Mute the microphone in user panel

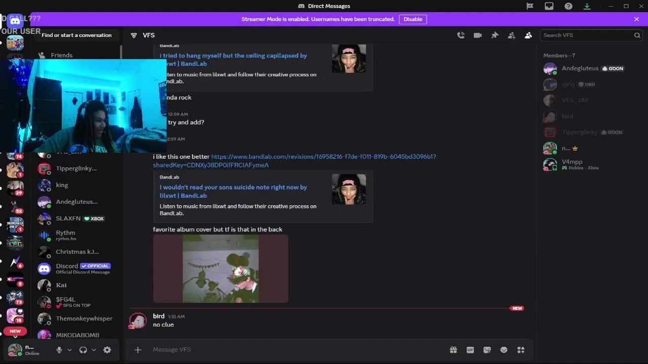[59, 350]
